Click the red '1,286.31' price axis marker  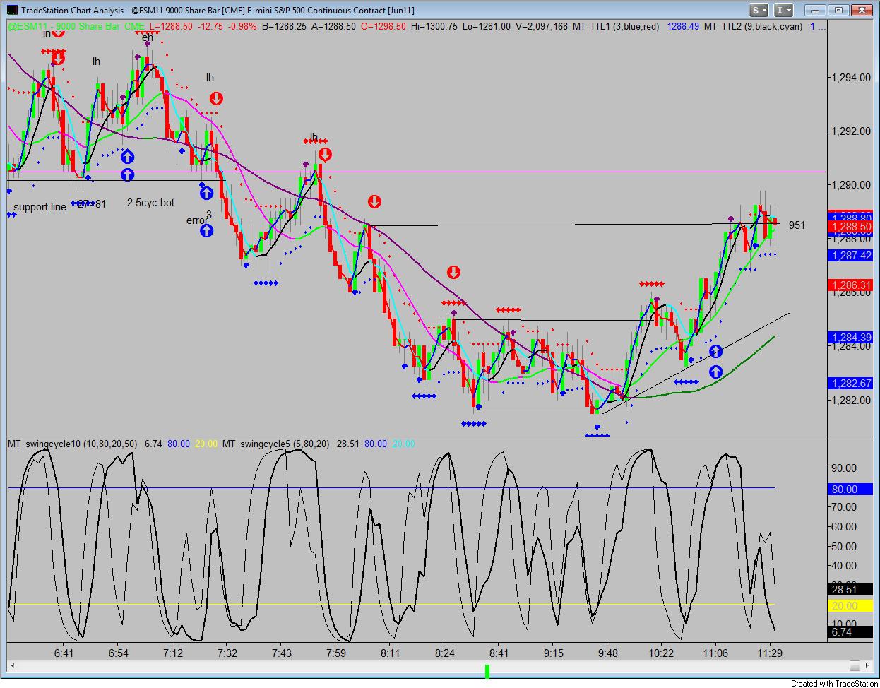(851, 285)
